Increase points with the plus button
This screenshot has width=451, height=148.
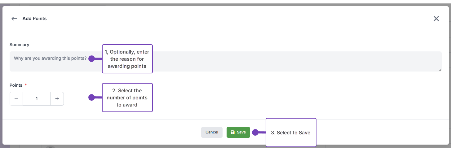[57, 99]
